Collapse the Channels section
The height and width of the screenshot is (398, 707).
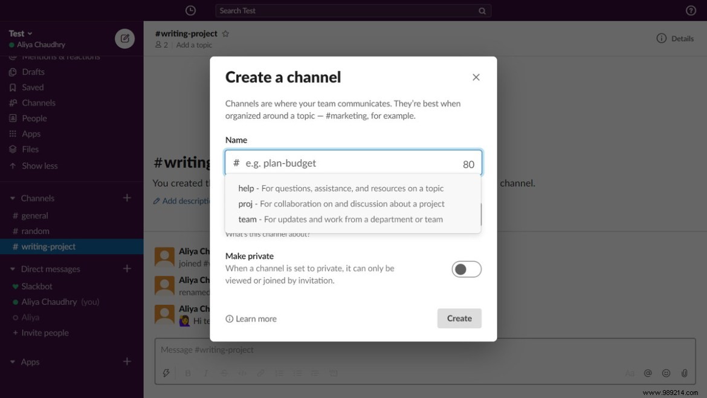(x=13, y=198)
